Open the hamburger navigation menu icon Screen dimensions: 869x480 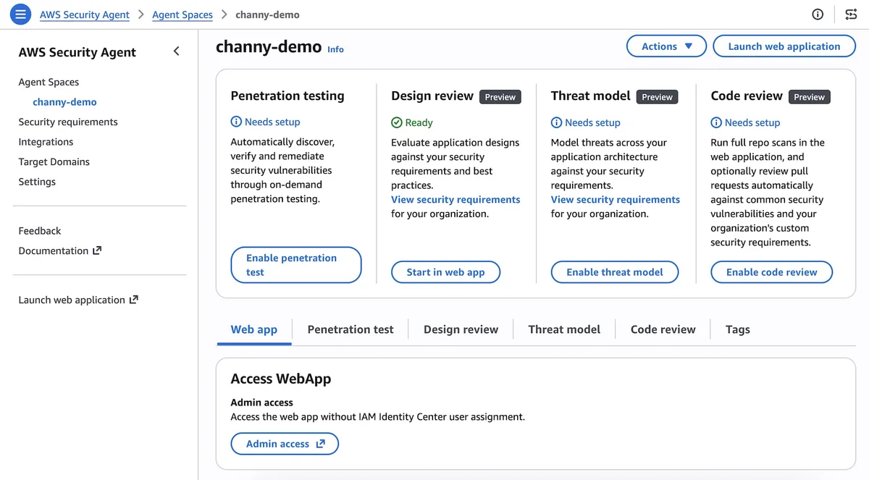[20, 14]
